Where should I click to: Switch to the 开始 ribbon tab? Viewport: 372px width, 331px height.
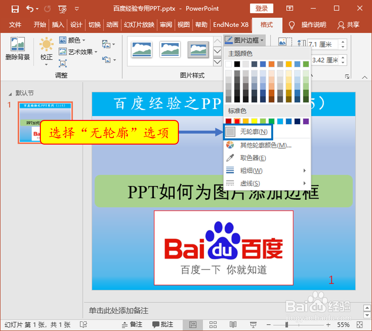coord(40,25)
